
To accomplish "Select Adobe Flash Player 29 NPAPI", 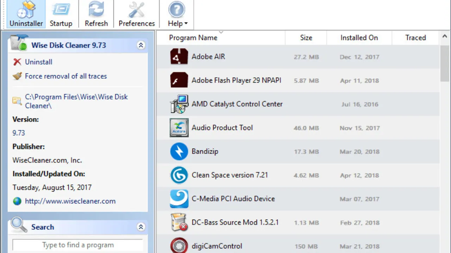I will (236, 80).
